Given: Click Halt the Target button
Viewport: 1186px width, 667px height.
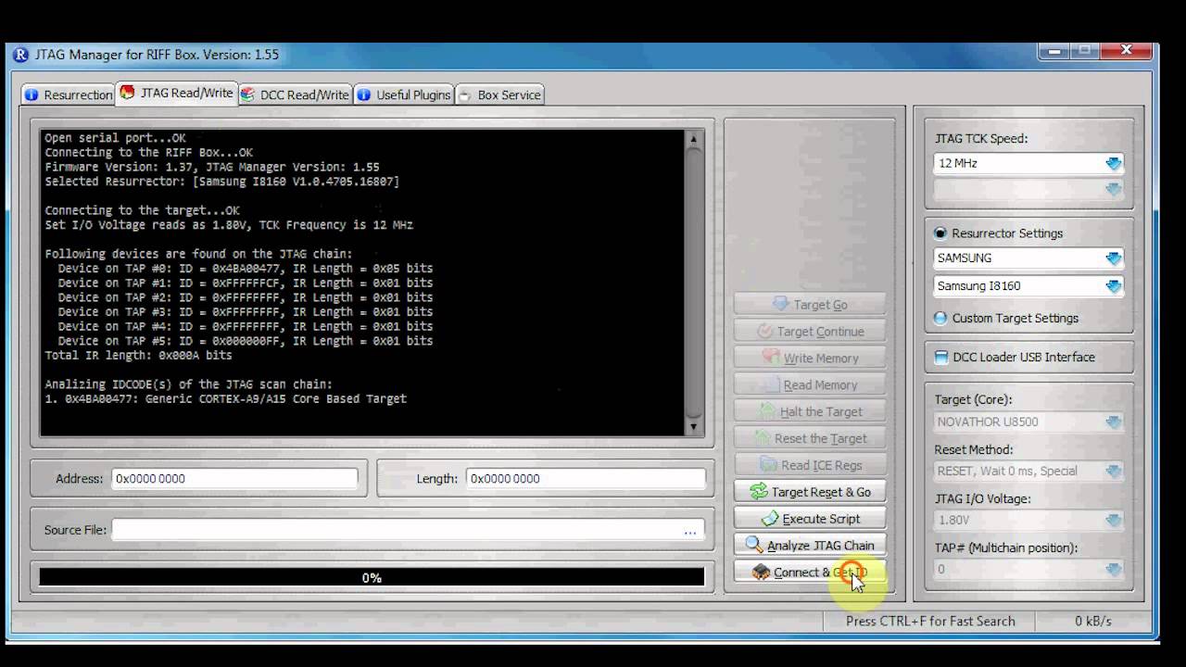Looking at the screenshot, I should 810,411.
